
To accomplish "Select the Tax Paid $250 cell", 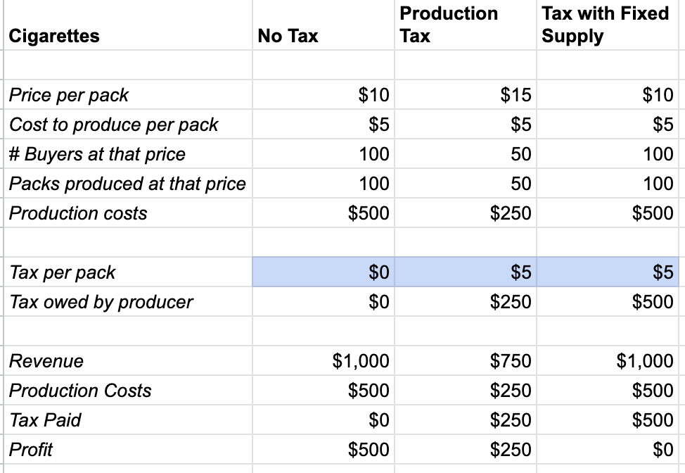I will click(466, 420).
